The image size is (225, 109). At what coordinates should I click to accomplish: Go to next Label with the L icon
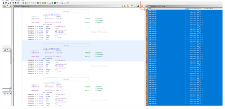pos(8,3)
